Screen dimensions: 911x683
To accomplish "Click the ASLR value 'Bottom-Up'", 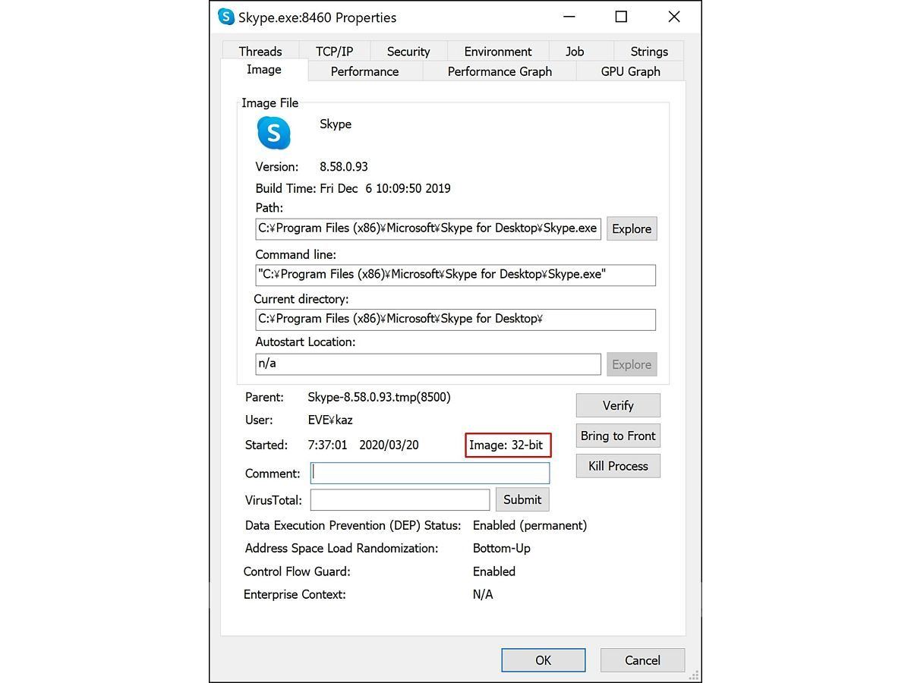I will [x=502, y=548].
